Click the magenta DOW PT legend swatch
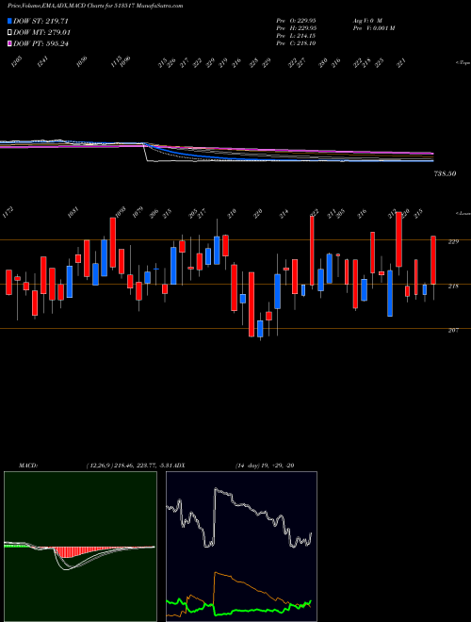Screen dimensions: 471x622 (9, 43)
